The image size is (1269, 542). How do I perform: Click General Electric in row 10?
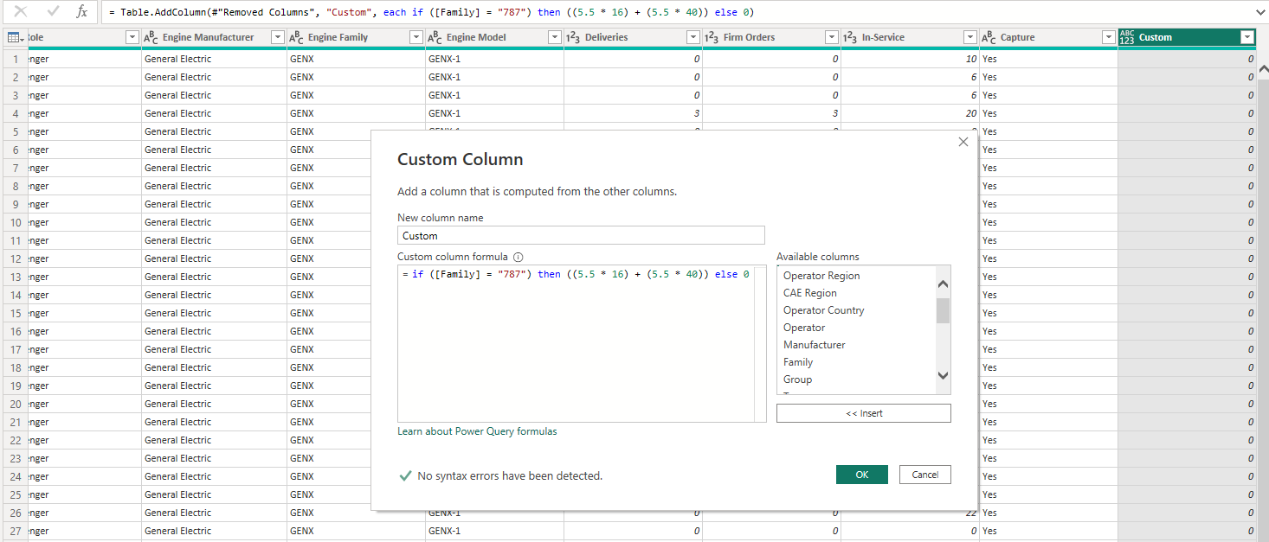[178, 222]
